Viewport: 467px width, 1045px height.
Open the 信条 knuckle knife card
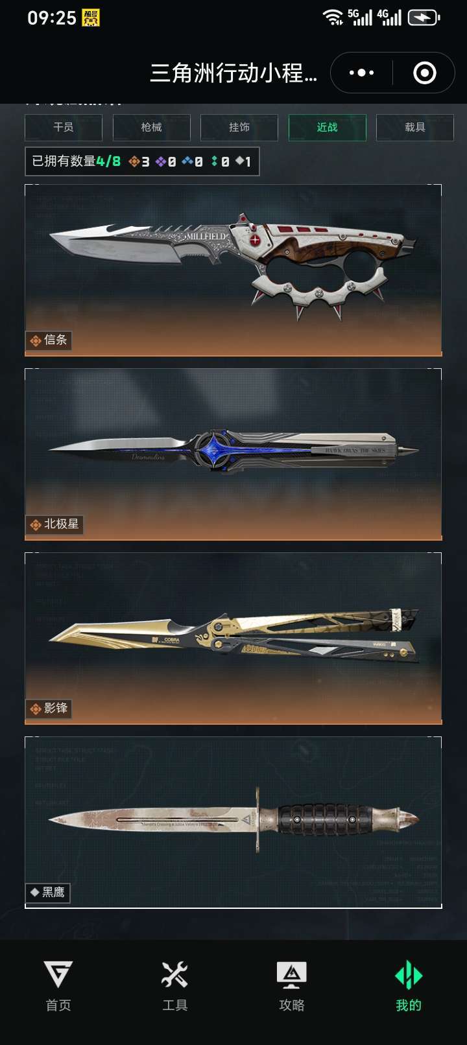[233, 270]
